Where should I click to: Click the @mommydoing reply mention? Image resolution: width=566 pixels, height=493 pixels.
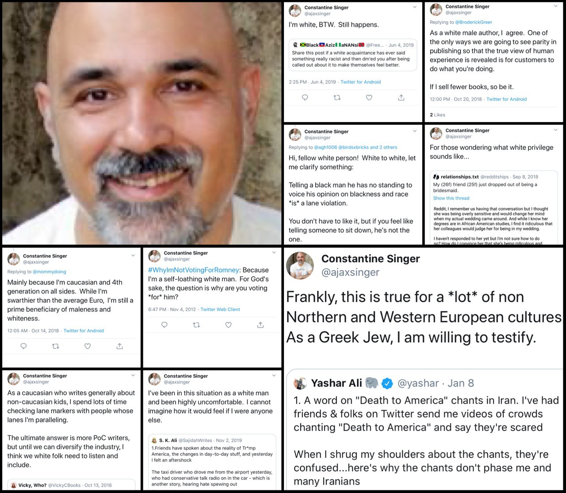pos(50,272)
